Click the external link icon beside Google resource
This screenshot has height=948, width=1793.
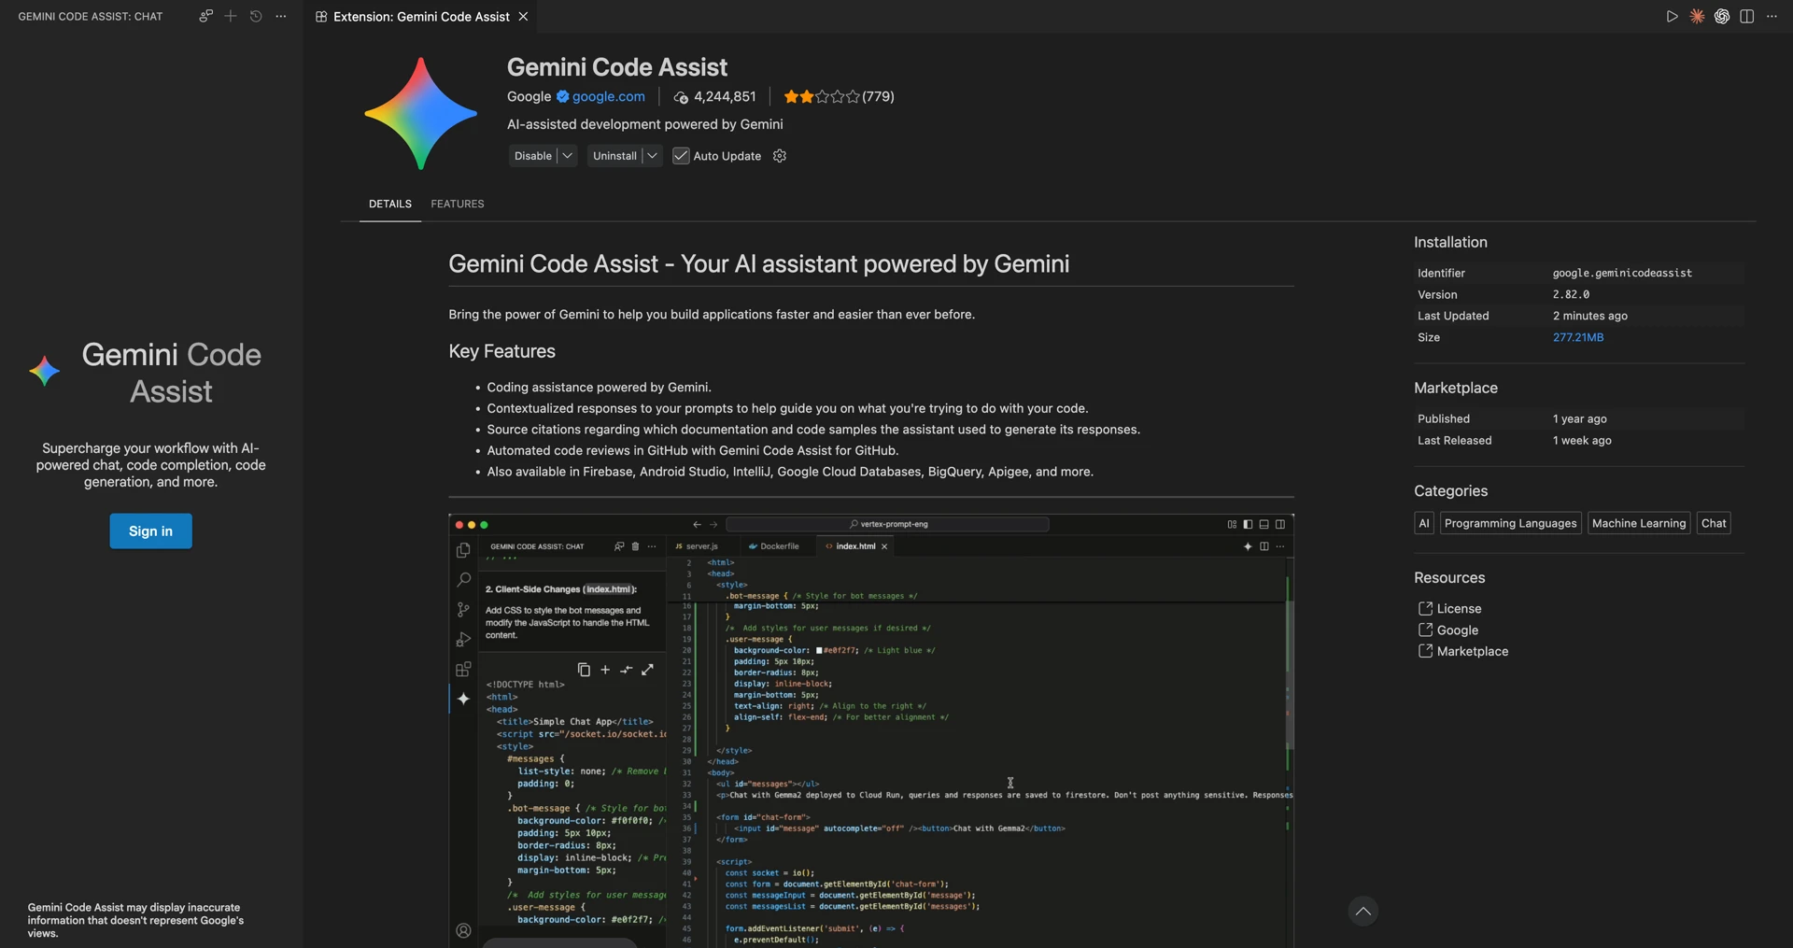(1425, 630)
